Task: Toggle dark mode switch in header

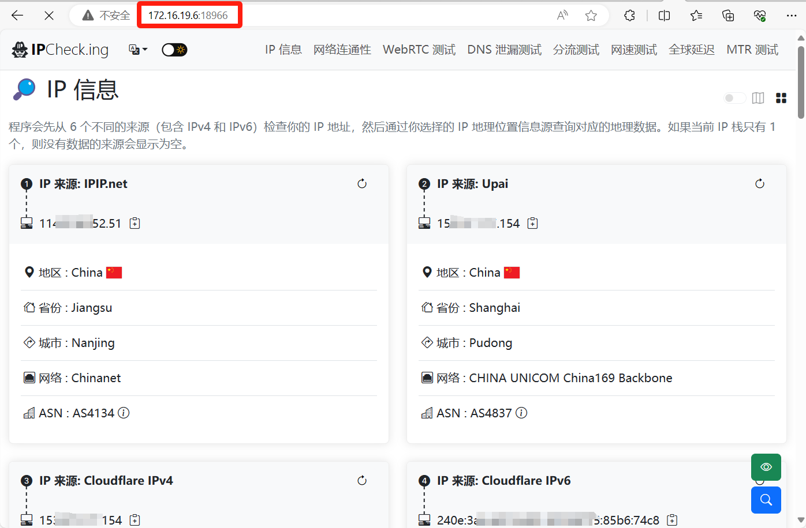Action: (x=174, y=50)
